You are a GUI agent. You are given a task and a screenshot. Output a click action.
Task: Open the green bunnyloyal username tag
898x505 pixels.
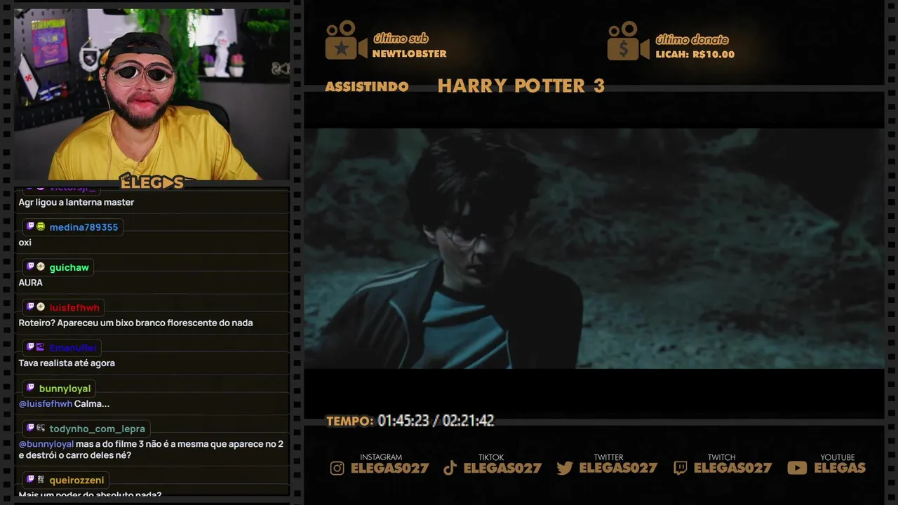tap(65, 388)
